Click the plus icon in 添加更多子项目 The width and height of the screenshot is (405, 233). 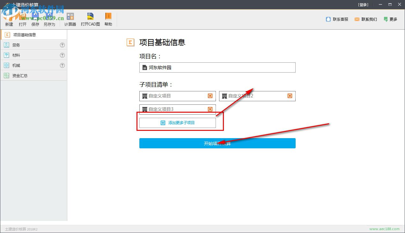tap(163, 123)
